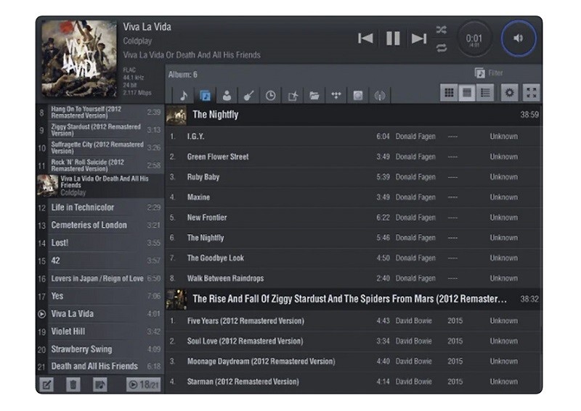The height and width of the screenshot is (411, 581).
Task: Click The Nightfly album thumbnail
Action: pyautogui.click(x=176, y=115)
